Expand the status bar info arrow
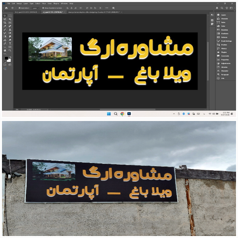The width and height of the screenshot is (238, 238). point(48,109)
